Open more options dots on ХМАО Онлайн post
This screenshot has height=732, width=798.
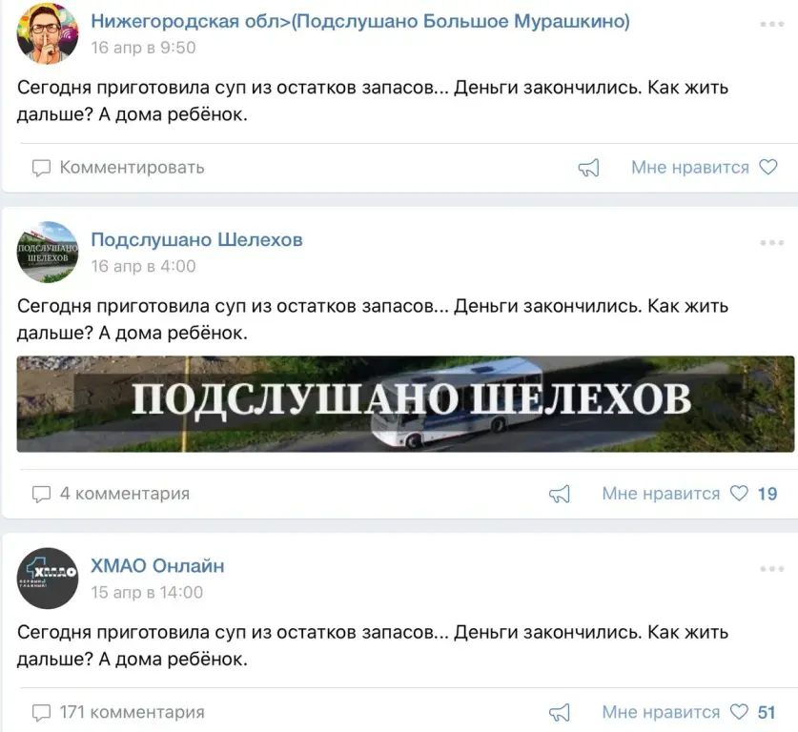(771, 569)
